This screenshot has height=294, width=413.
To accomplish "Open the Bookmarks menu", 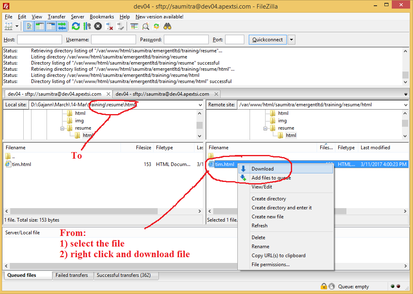I will (x=102, y=17).
